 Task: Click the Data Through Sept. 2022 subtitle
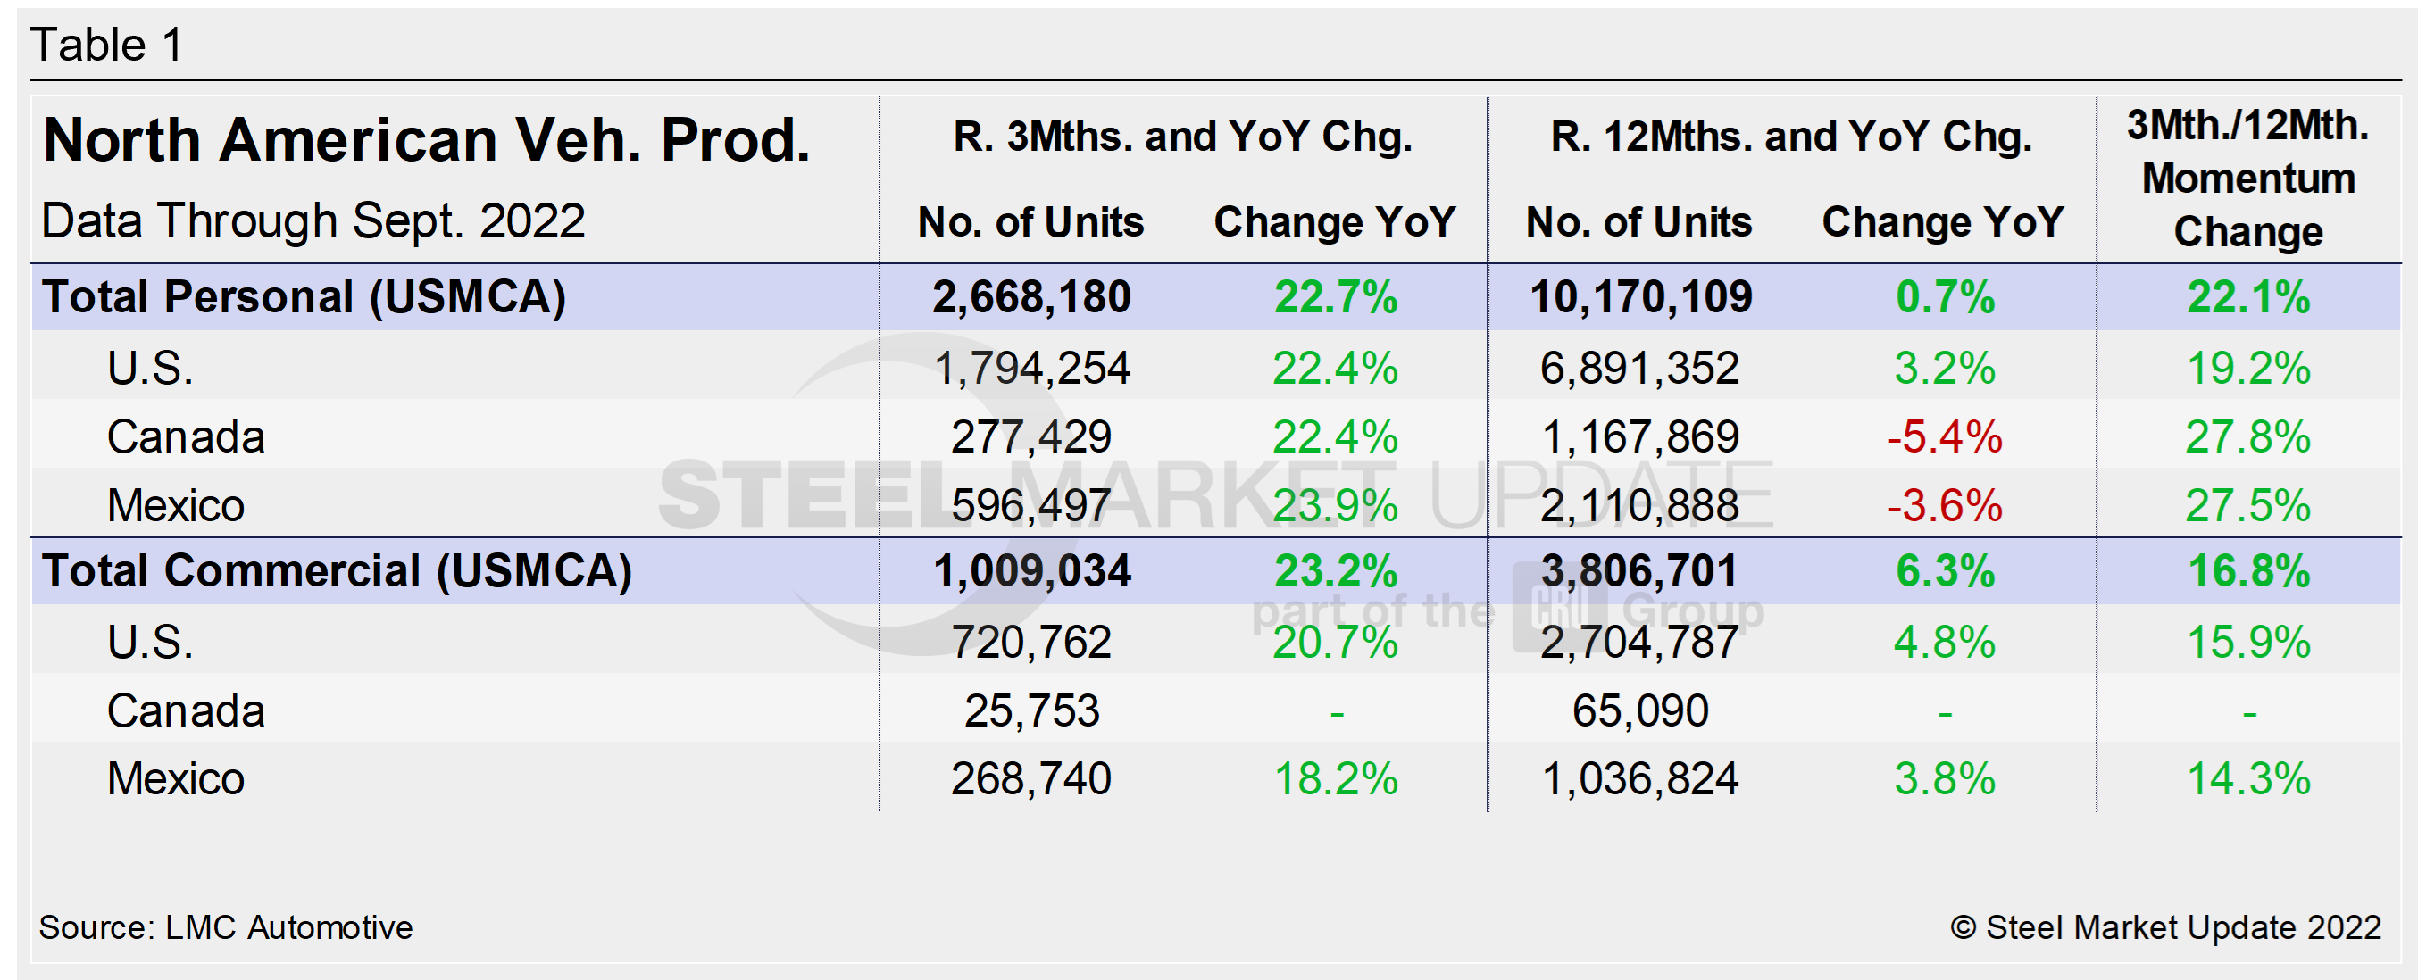pyautogui.click(x=313, y=221)
